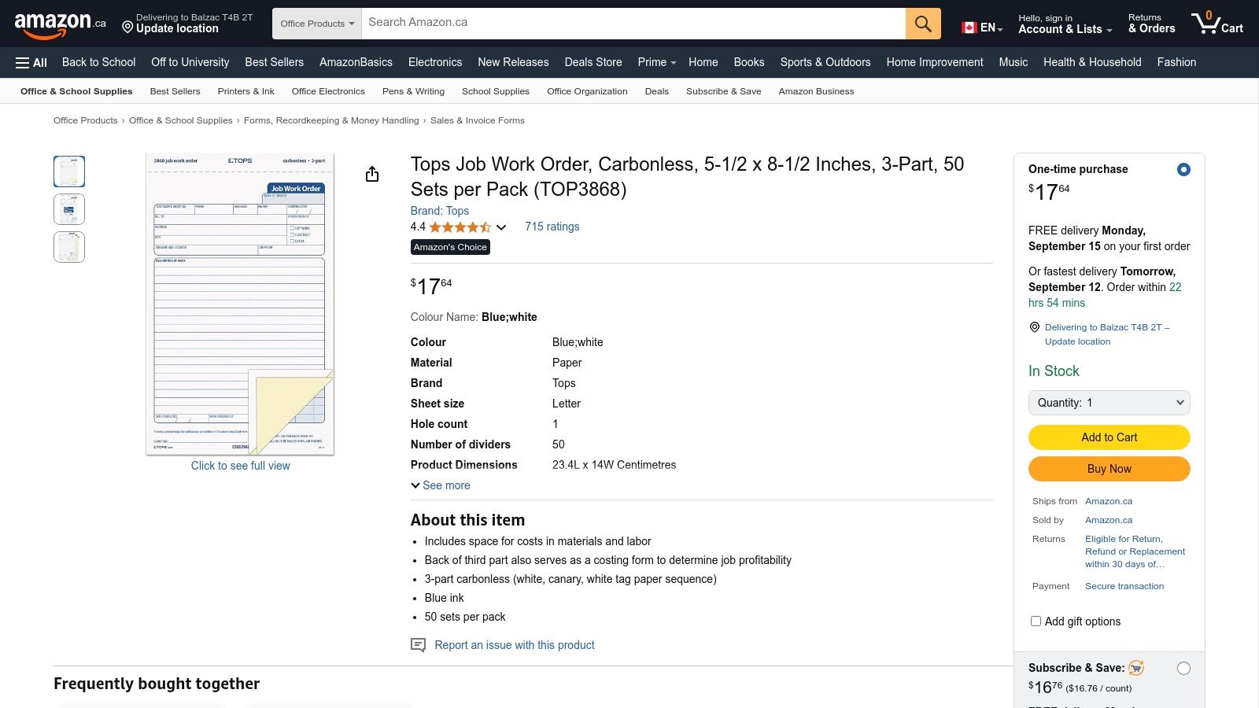Select the One-time purchase radio button
The height and width of the screenshot is (708, 1259).
pyautogui.click(x=1183, y=170)
